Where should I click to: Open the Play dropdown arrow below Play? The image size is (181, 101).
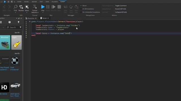click(43, 12)
